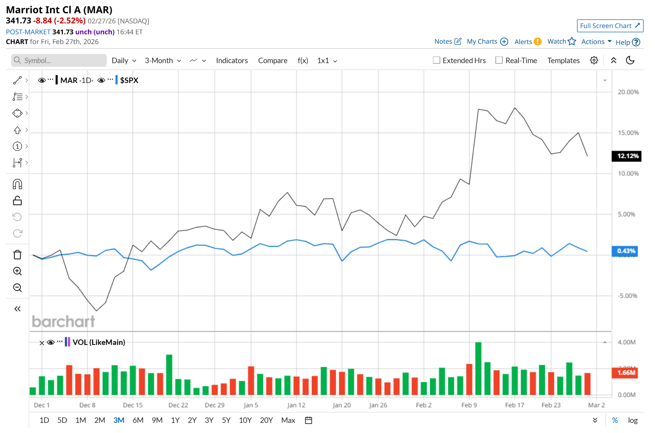Open chart settings gear
This screenshot has width=658, height=433.
tap(594, 60)
